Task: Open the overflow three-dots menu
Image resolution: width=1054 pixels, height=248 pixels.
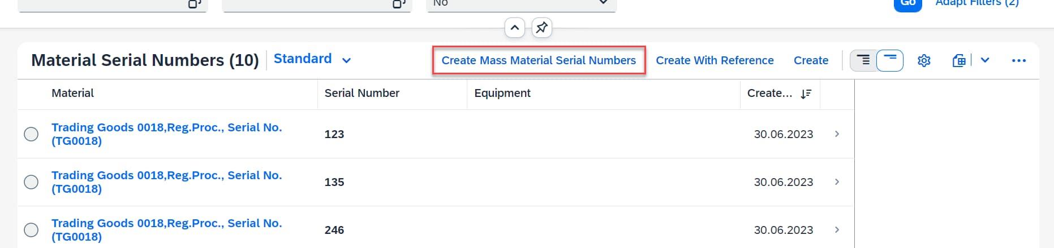Action: 1018,60
